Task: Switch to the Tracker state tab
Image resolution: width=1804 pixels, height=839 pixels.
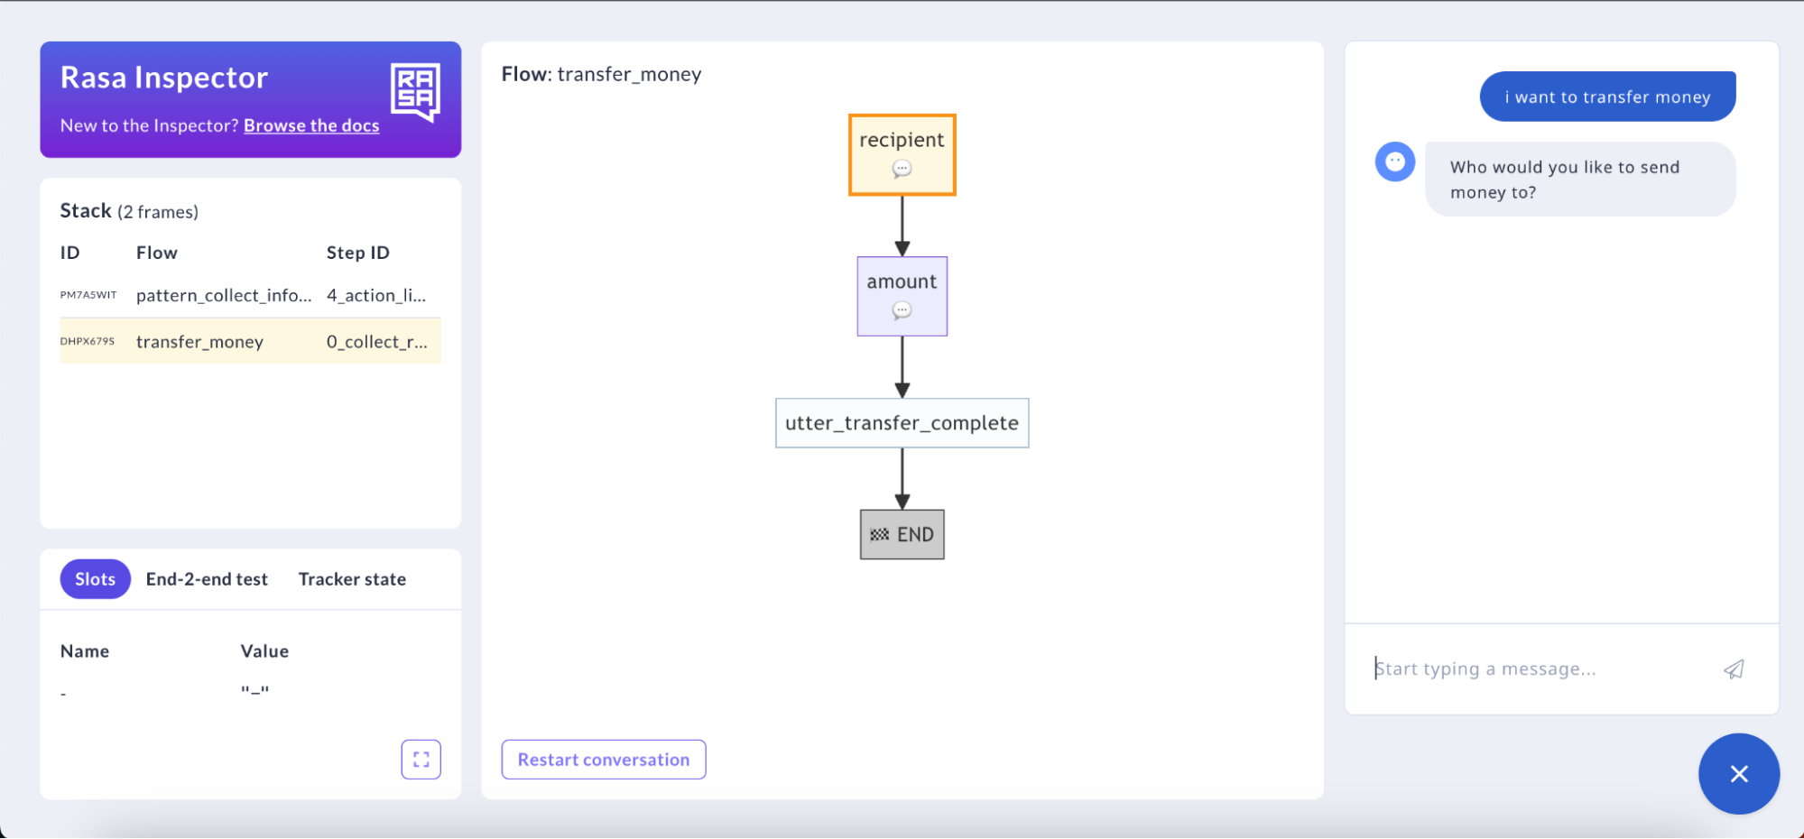Action: [x=352, y=578]
